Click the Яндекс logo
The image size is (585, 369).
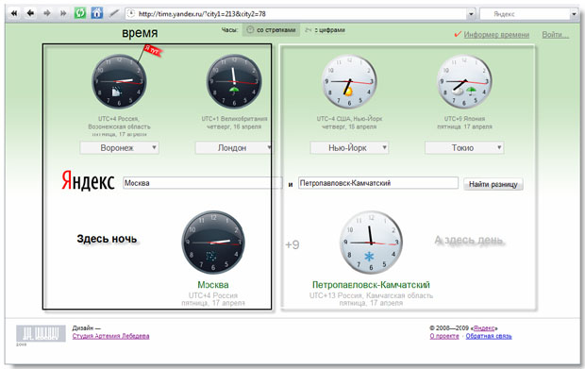point(88,180)
